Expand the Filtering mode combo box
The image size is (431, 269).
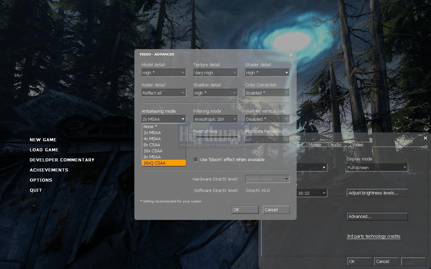[215, 119]
